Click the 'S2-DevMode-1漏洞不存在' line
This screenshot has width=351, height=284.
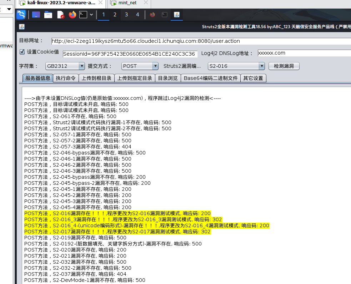tap(85, 280)
